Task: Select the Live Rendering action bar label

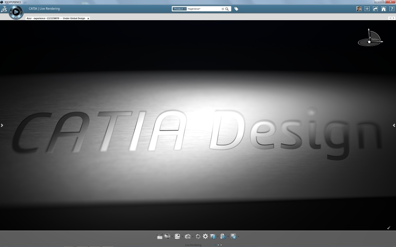Action: [x=193, y=245]
